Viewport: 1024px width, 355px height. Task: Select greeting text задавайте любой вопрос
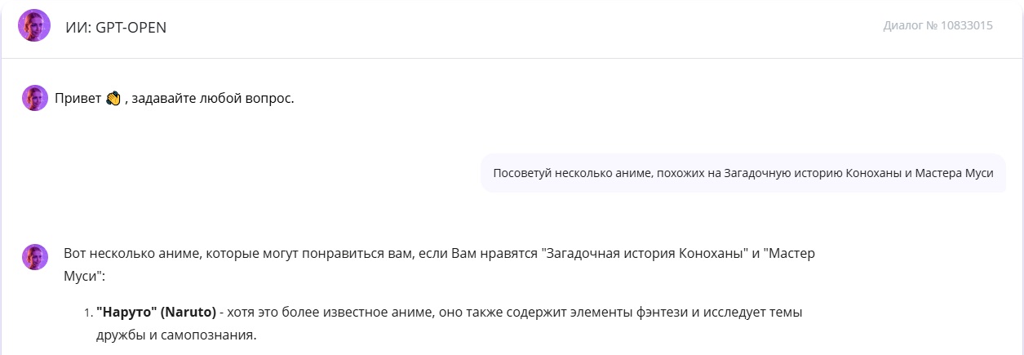[212, 99]
